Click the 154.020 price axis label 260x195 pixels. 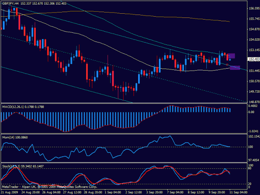pos(254,39)
